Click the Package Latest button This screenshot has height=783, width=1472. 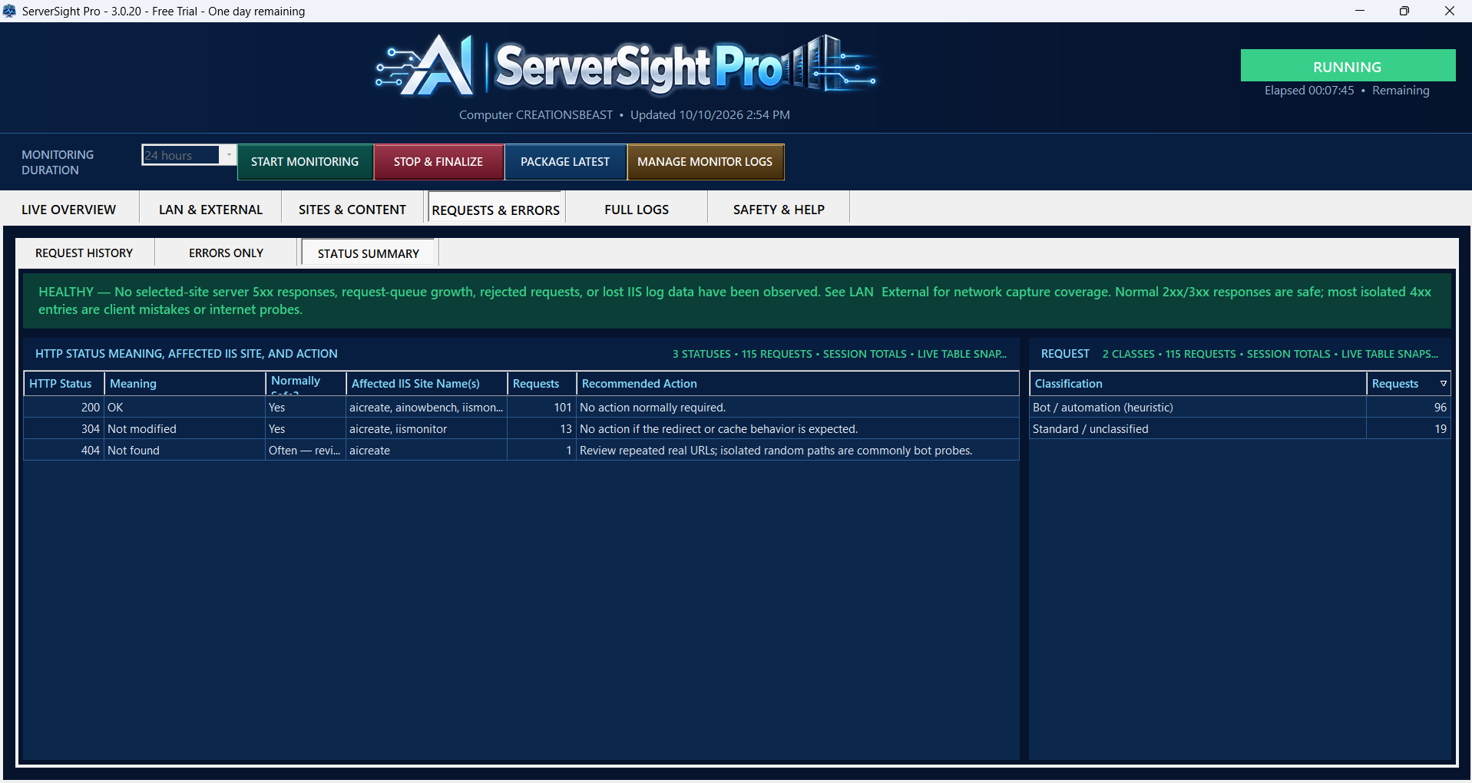tap(565, 162)
